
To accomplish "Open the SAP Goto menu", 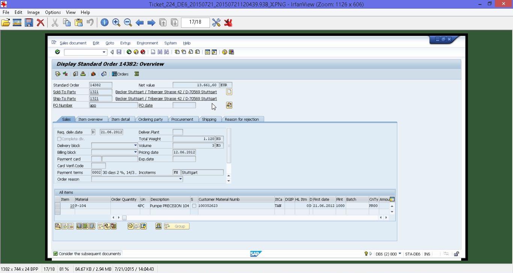I will click(110, 43).
